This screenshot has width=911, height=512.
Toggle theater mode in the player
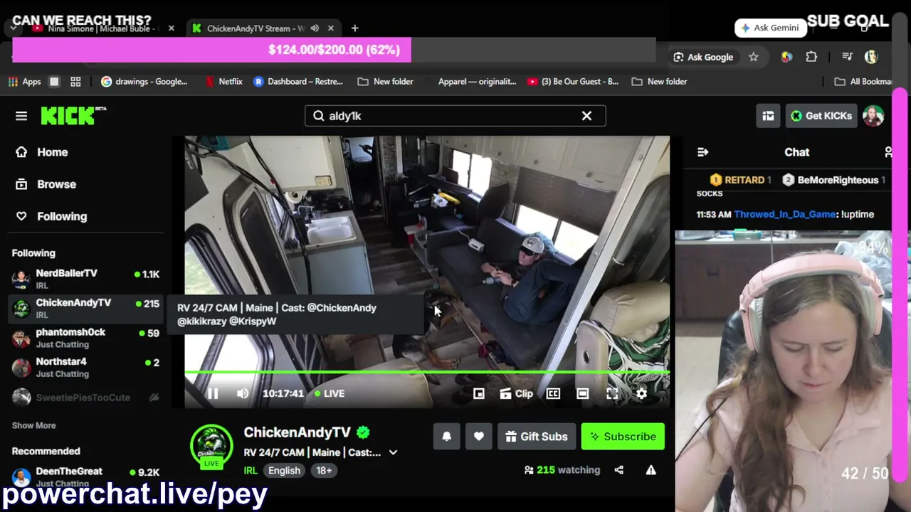(x=583, y=393)
